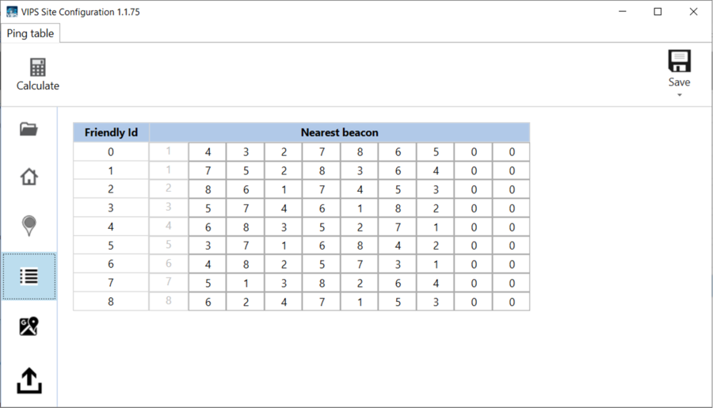Expand the dropdown arrow below Save
The height and width of the screenshot is (408, 713).
click(x=680, y=95)
